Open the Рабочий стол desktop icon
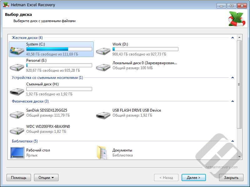Screen dimensions: 250x187 17,153
